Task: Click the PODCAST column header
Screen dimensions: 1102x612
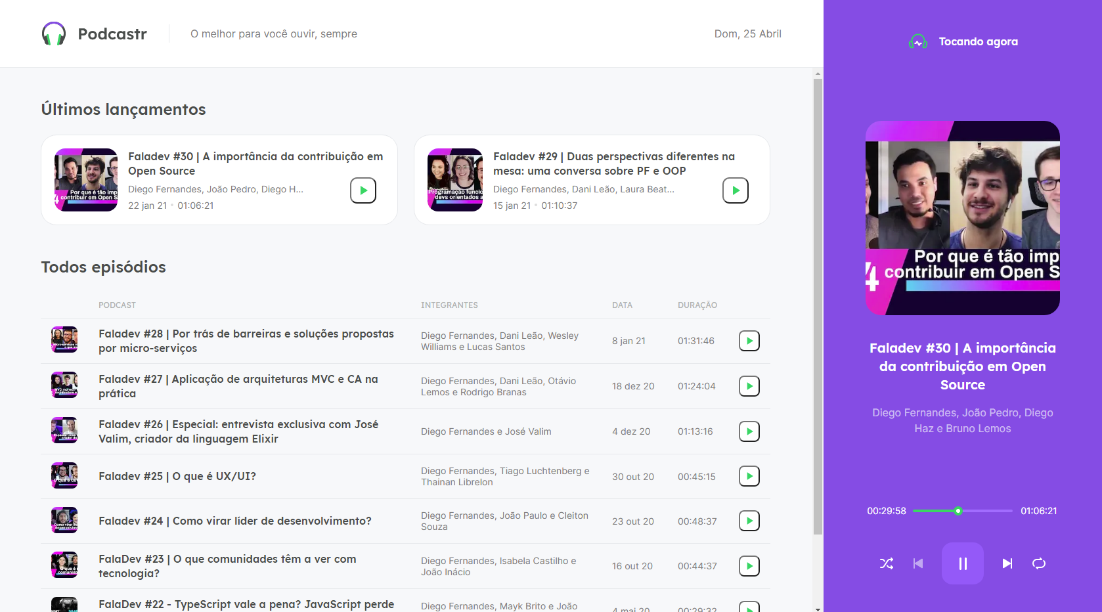Action: tap(118, 305)
